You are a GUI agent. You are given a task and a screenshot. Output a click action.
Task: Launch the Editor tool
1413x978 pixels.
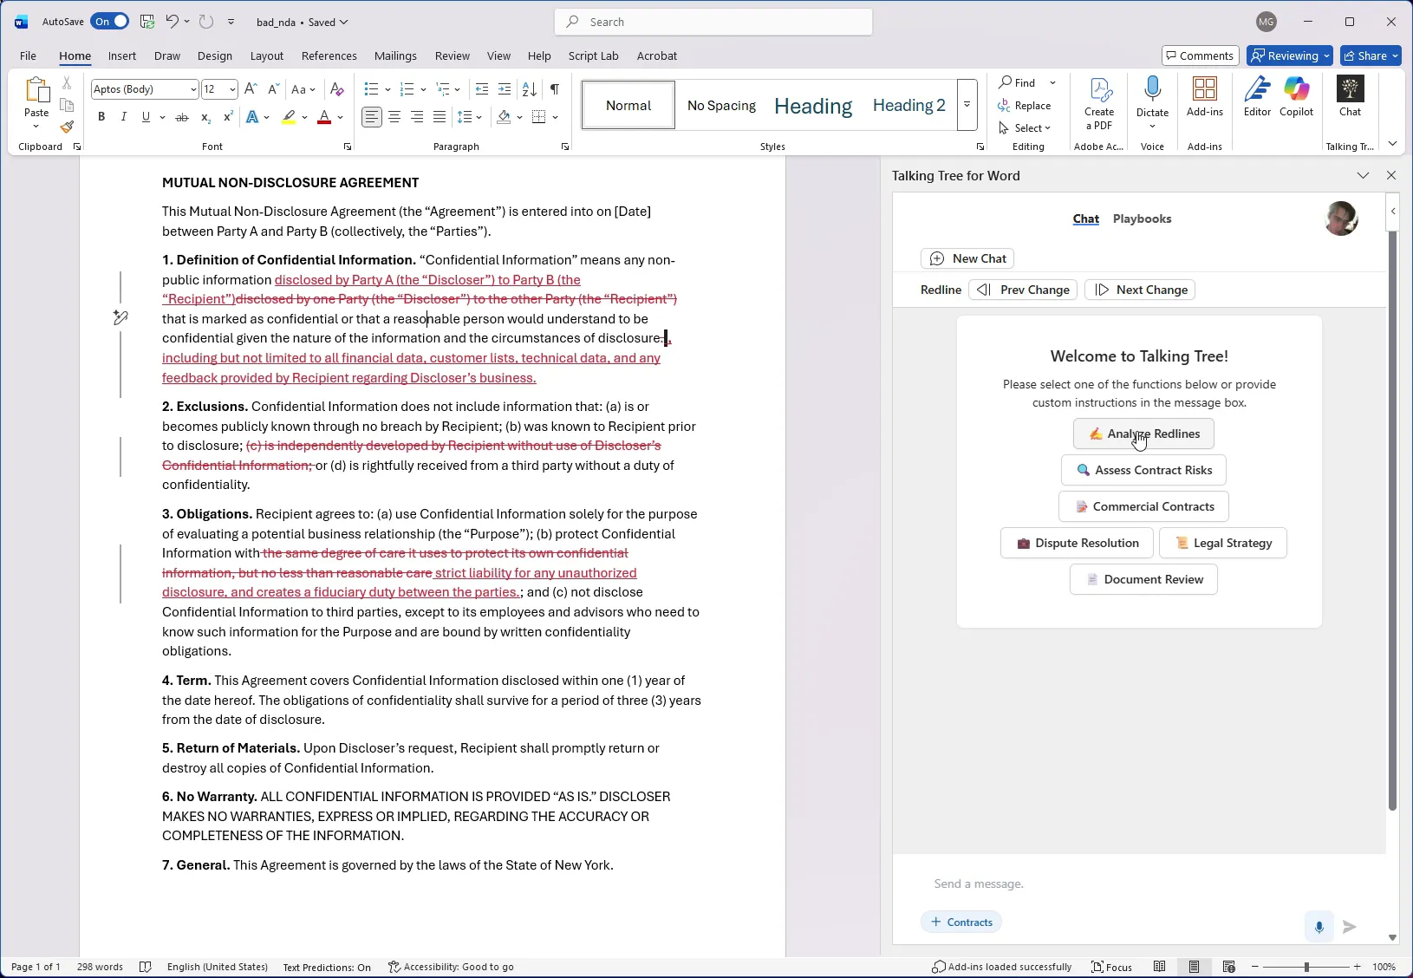point(1257,97)
